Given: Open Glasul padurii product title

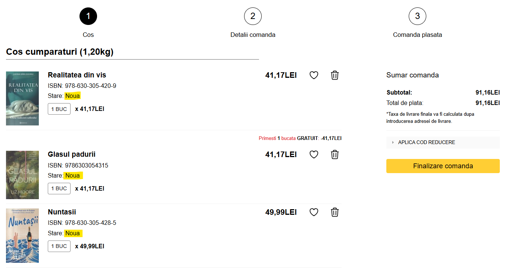Looking at the screenshot, I should coord(72,154).
